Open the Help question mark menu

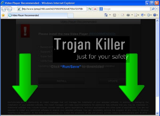155,15
